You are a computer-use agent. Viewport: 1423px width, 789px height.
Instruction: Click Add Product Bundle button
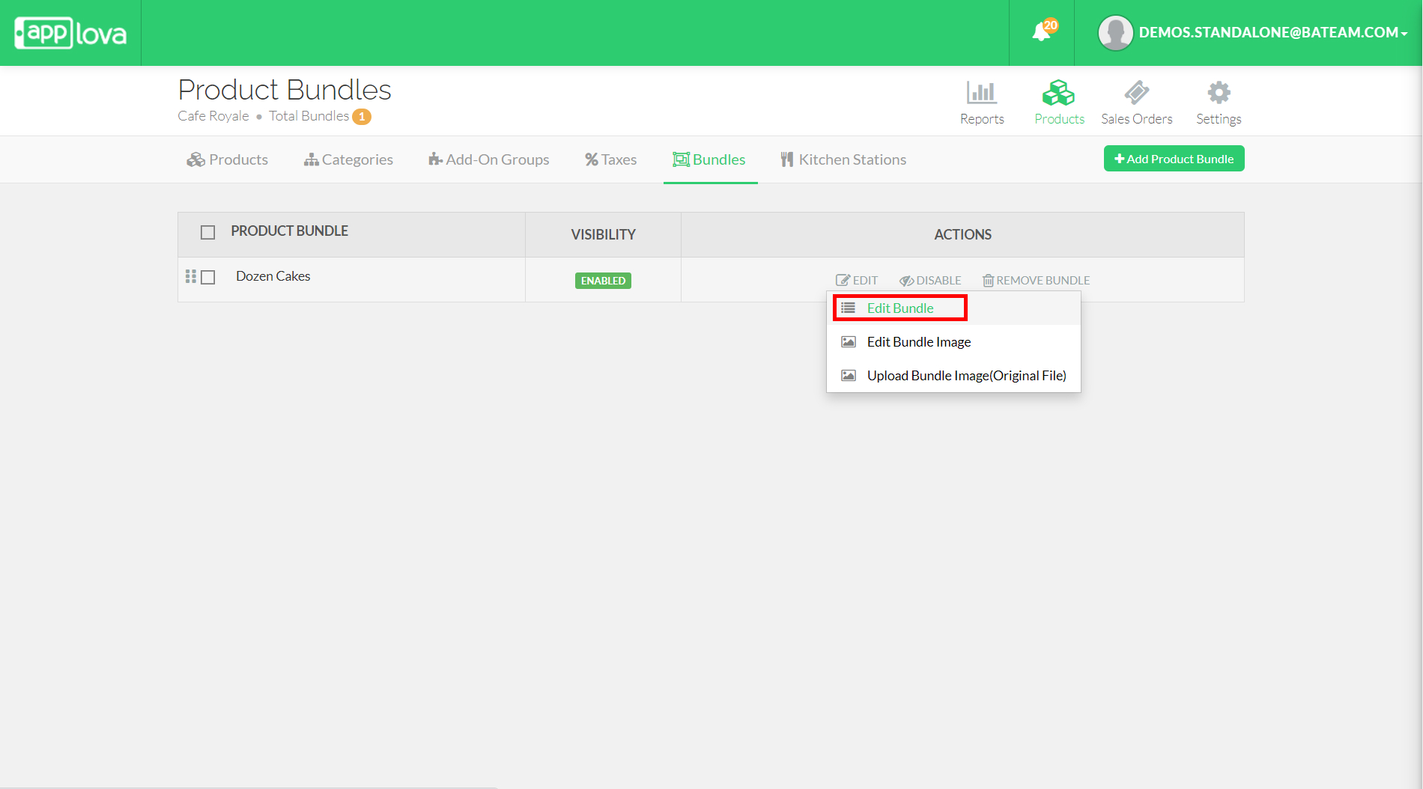[1174, 159]
